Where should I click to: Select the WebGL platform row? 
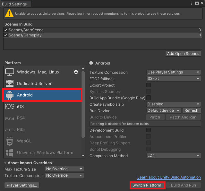(x=42, y=141)
